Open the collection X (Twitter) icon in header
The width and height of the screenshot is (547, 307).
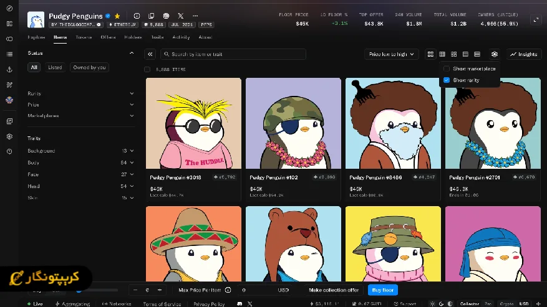click(x=181, y=16)
